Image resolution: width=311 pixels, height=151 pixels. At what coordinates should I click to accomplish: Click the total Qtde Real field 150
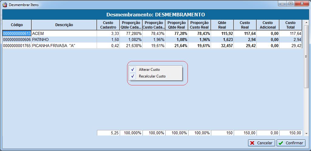222,133
